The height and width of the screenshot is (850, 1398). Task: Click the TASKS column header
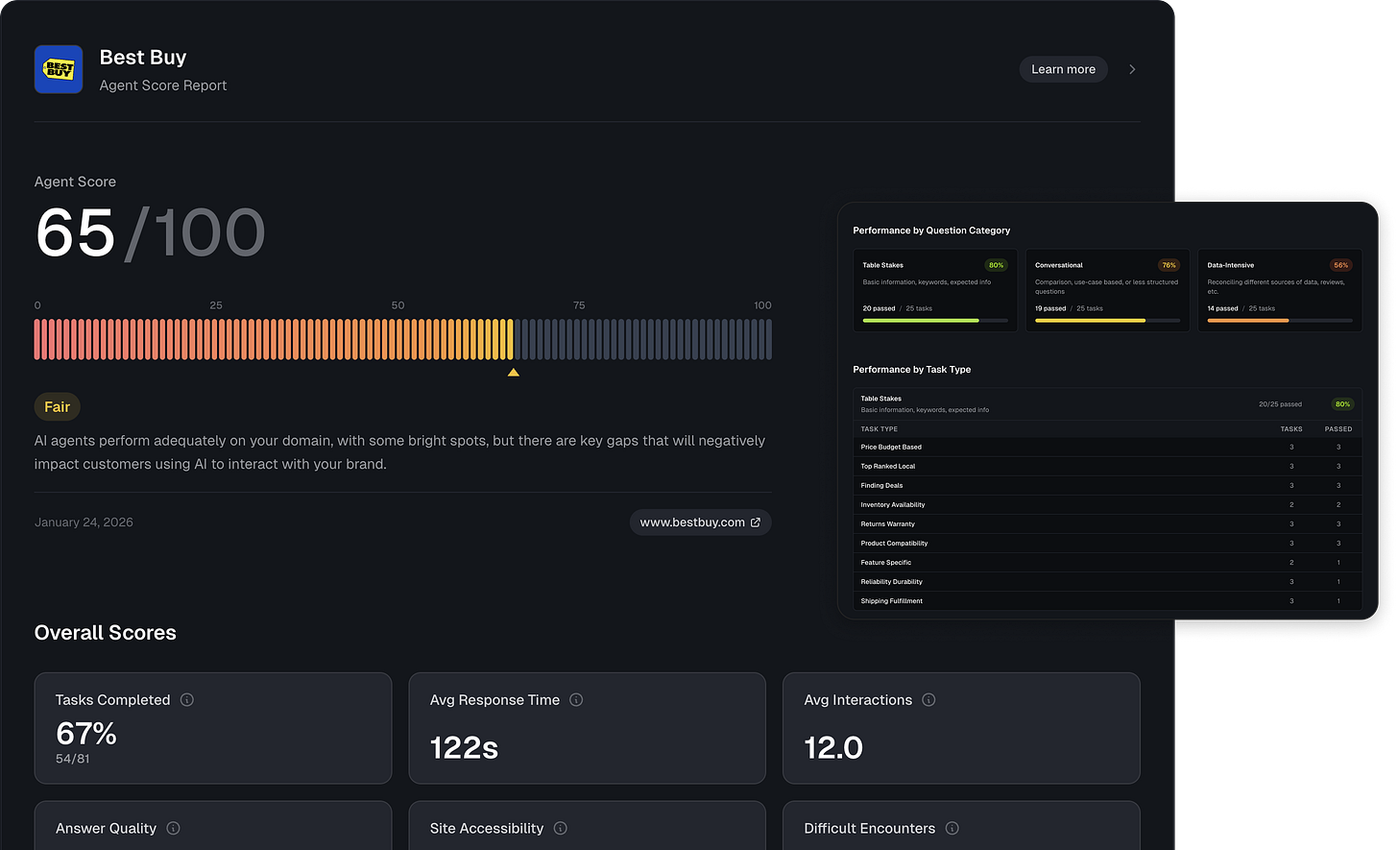(x=1291, y=429)
